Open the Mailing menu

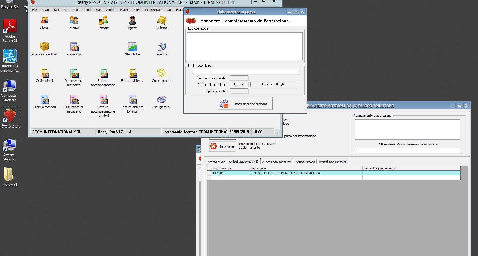coord(125,10)
